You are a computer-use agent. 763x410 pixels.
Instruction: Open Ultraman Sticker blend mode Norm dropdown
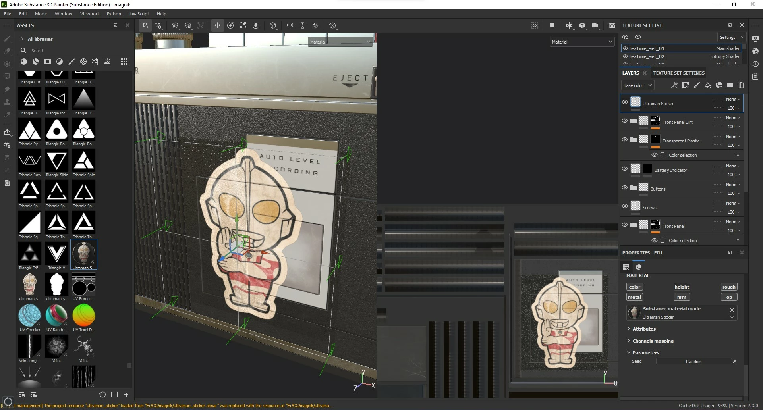click(733, 99)
